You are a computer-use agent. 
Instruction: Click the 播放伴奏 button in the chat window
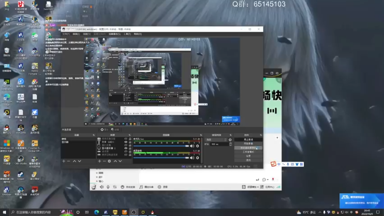pos(146,187)
